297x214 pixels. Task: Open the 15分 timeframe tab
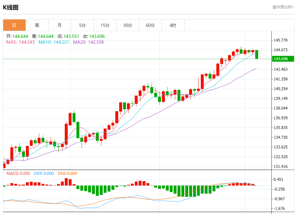click(x=105, y=25)
